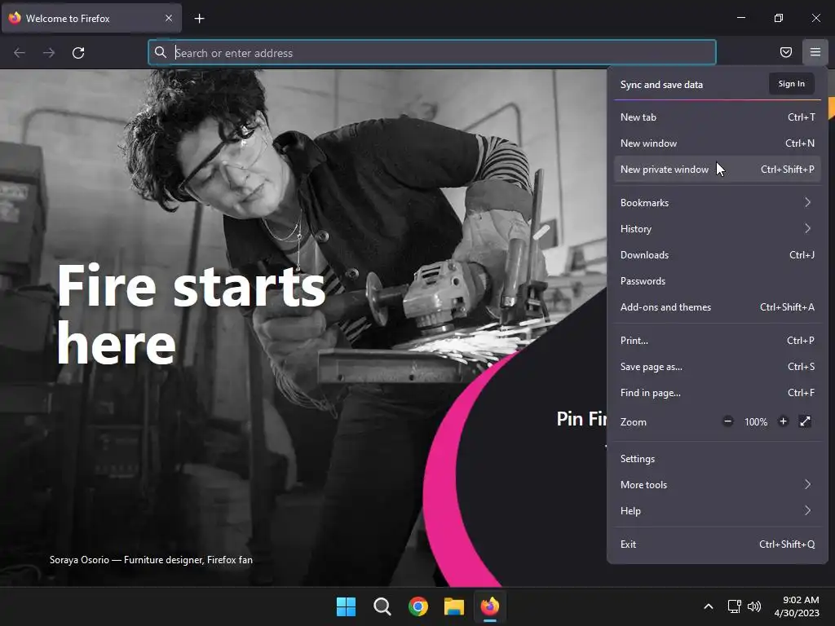Screen dimensions: 835x626
Task: Click the search magnifier in address bar
Action: click(x=161, y=52)
